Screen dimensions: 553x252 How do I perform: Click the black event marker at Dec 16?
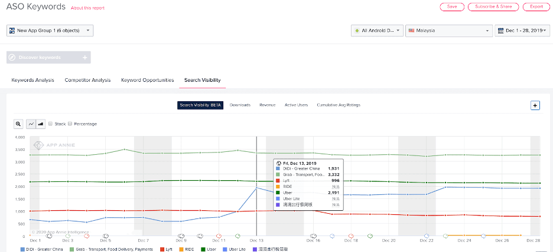point(313,236)
